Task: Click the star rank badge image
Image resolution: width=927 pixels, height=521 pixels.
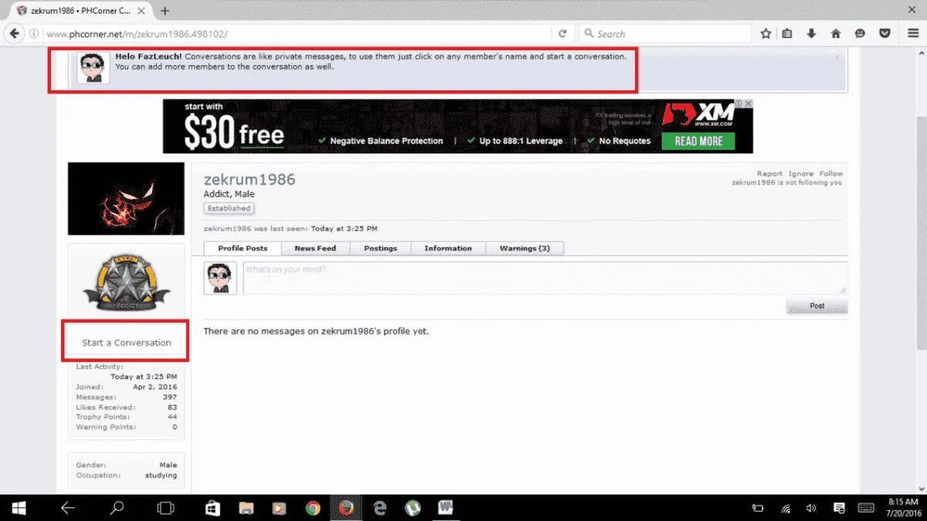Action: point(126,283)
